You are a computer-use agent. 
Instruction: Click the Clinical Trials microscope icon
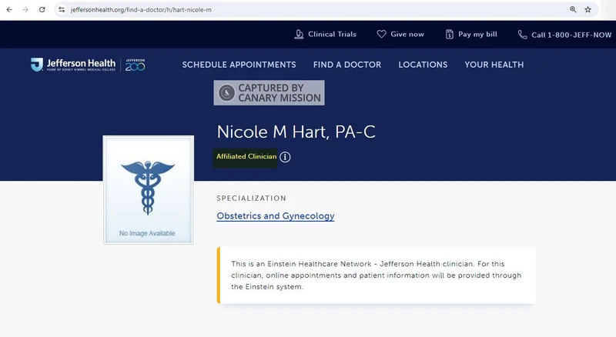pos(299,35)
